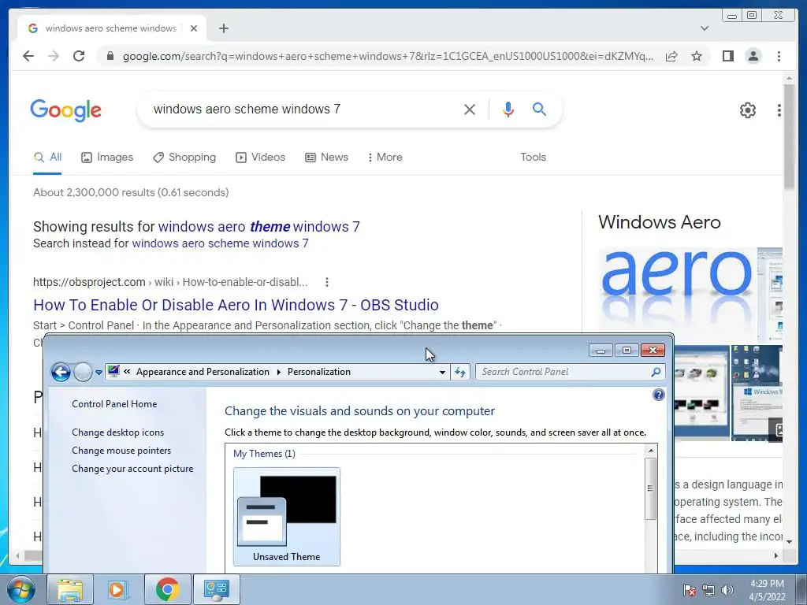Switch to the News tab

coord(326,158)
